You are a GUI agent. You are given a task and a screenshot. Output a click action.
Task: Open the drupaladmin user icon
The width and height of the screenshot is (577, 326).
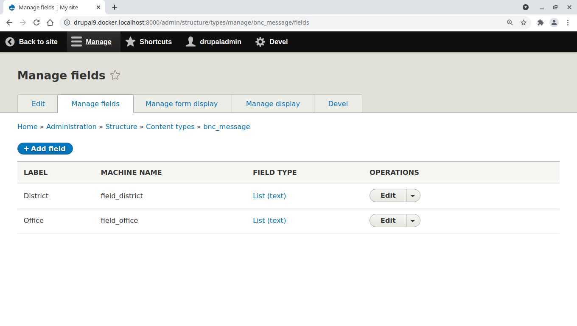(x=191, y=42)
